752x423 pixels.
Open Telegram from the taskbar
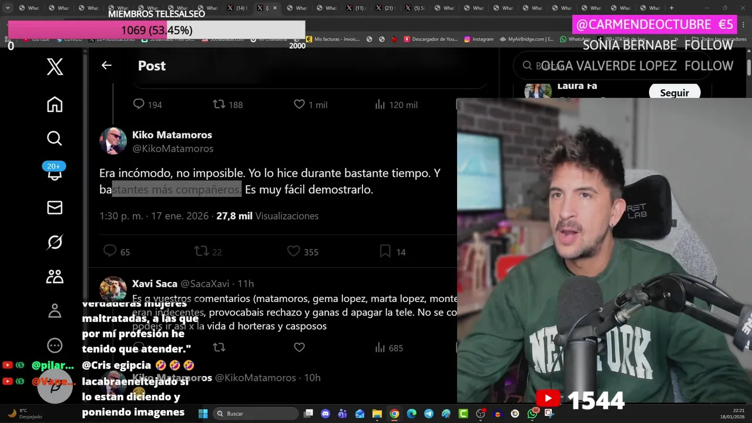tap(429, 414)
